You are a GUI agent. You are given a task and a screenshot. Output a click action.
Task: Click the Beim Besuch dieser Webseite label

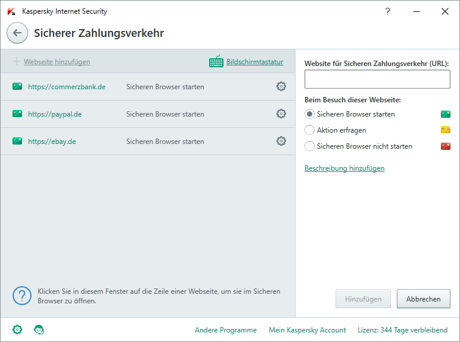(x=353, y=100)
